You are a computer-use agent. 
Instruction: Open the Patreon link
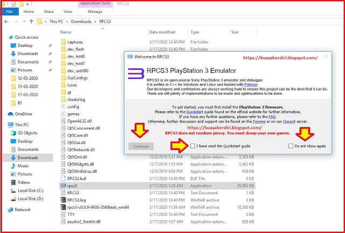pos(251,85)
